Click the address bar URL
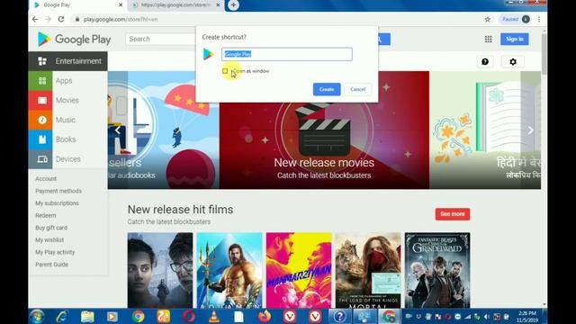This screenshot has height=324, width=576. pyautogui.click(x=121, y=20)
